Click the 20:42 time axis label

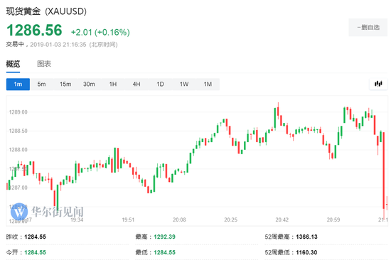pos(282,220)
